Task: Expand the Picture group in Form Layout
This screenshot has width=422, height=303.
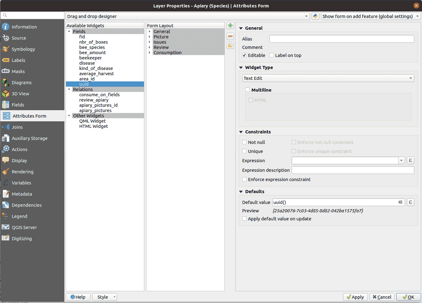Action: 150,37
